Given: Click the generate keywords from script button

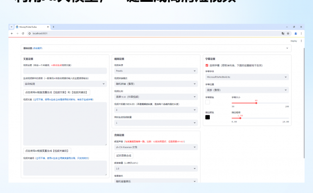Looking at the screenshot, I should pyautogui.click(x=47, y=151).
